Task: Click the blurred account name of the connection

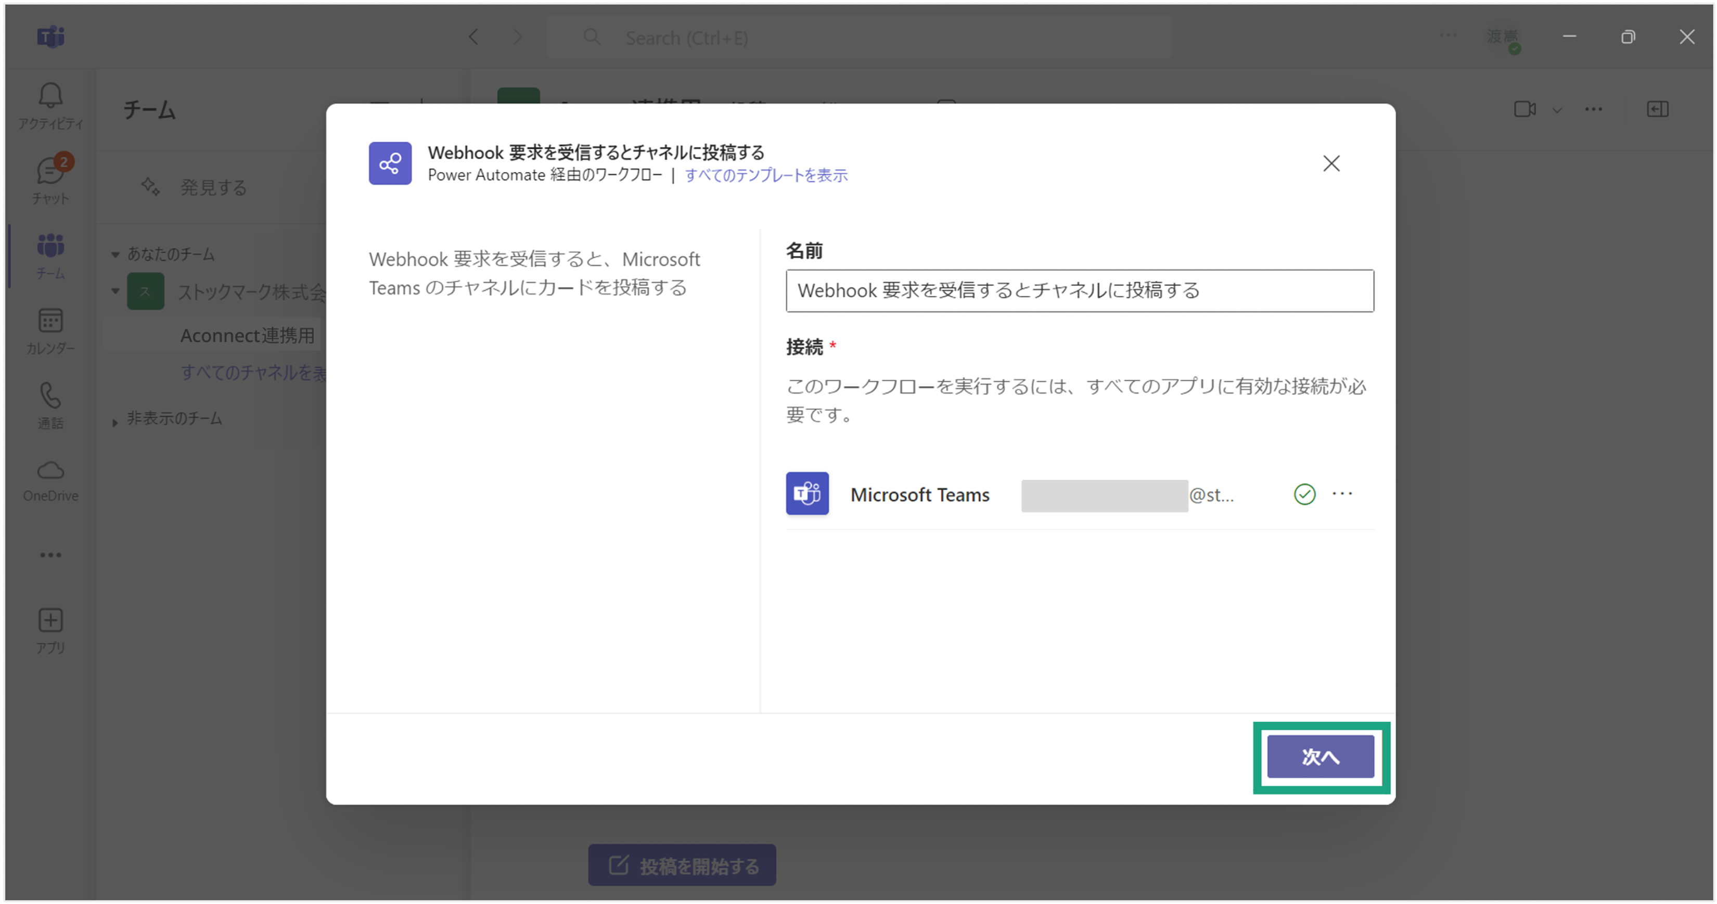Action: [x=1105, y=495]
